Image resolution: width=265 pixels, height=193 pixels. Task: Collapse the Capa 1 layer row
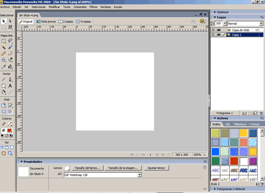tap(213, 35)
